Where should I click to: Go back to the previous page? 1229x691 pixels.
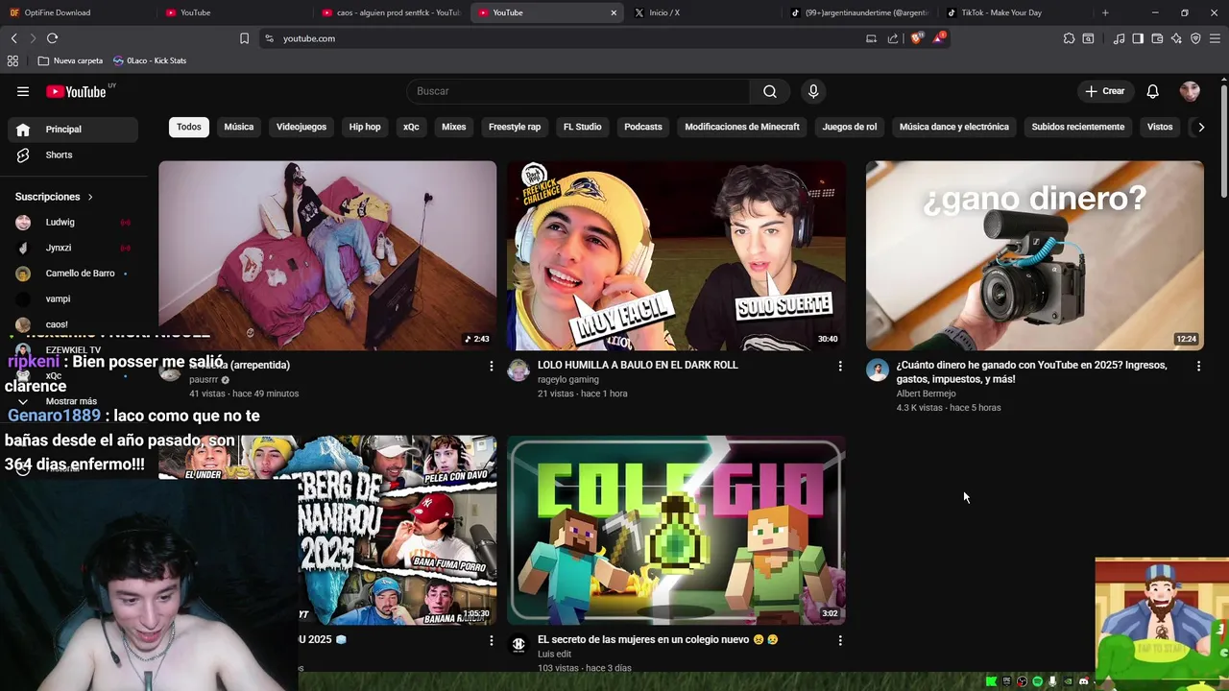(x=13, y=38)
